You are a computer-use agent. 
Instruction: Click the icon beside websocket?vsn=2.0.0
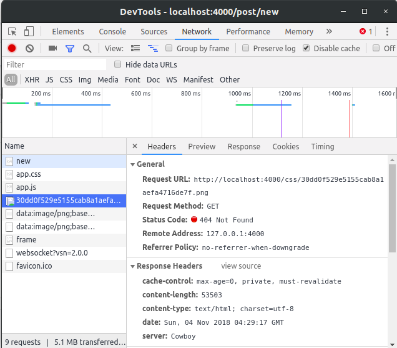(x=9, y=253)
